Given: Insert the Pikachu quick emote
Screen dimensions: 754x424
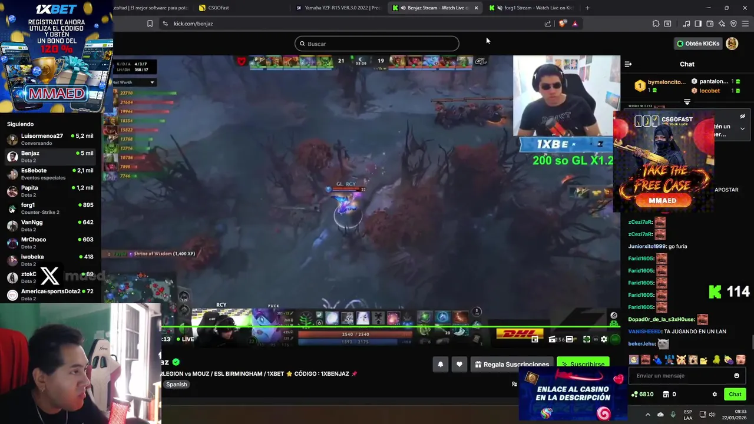Looking at the screenshot, I should click(x=681, y=359).
